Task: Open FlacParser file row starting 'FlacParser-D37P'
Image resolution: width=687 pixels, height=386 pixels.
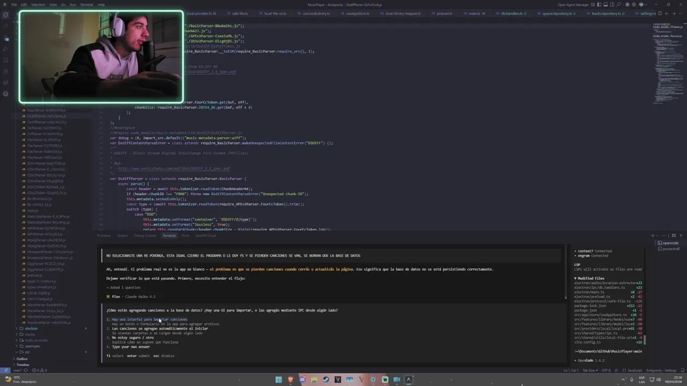Action: click(x=45, y=145)
